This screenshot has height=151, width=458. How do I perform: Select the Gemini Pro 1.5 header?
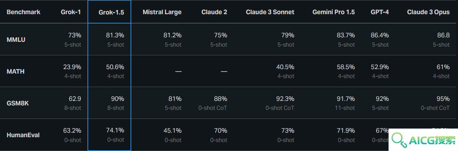[x=334, y=12]
